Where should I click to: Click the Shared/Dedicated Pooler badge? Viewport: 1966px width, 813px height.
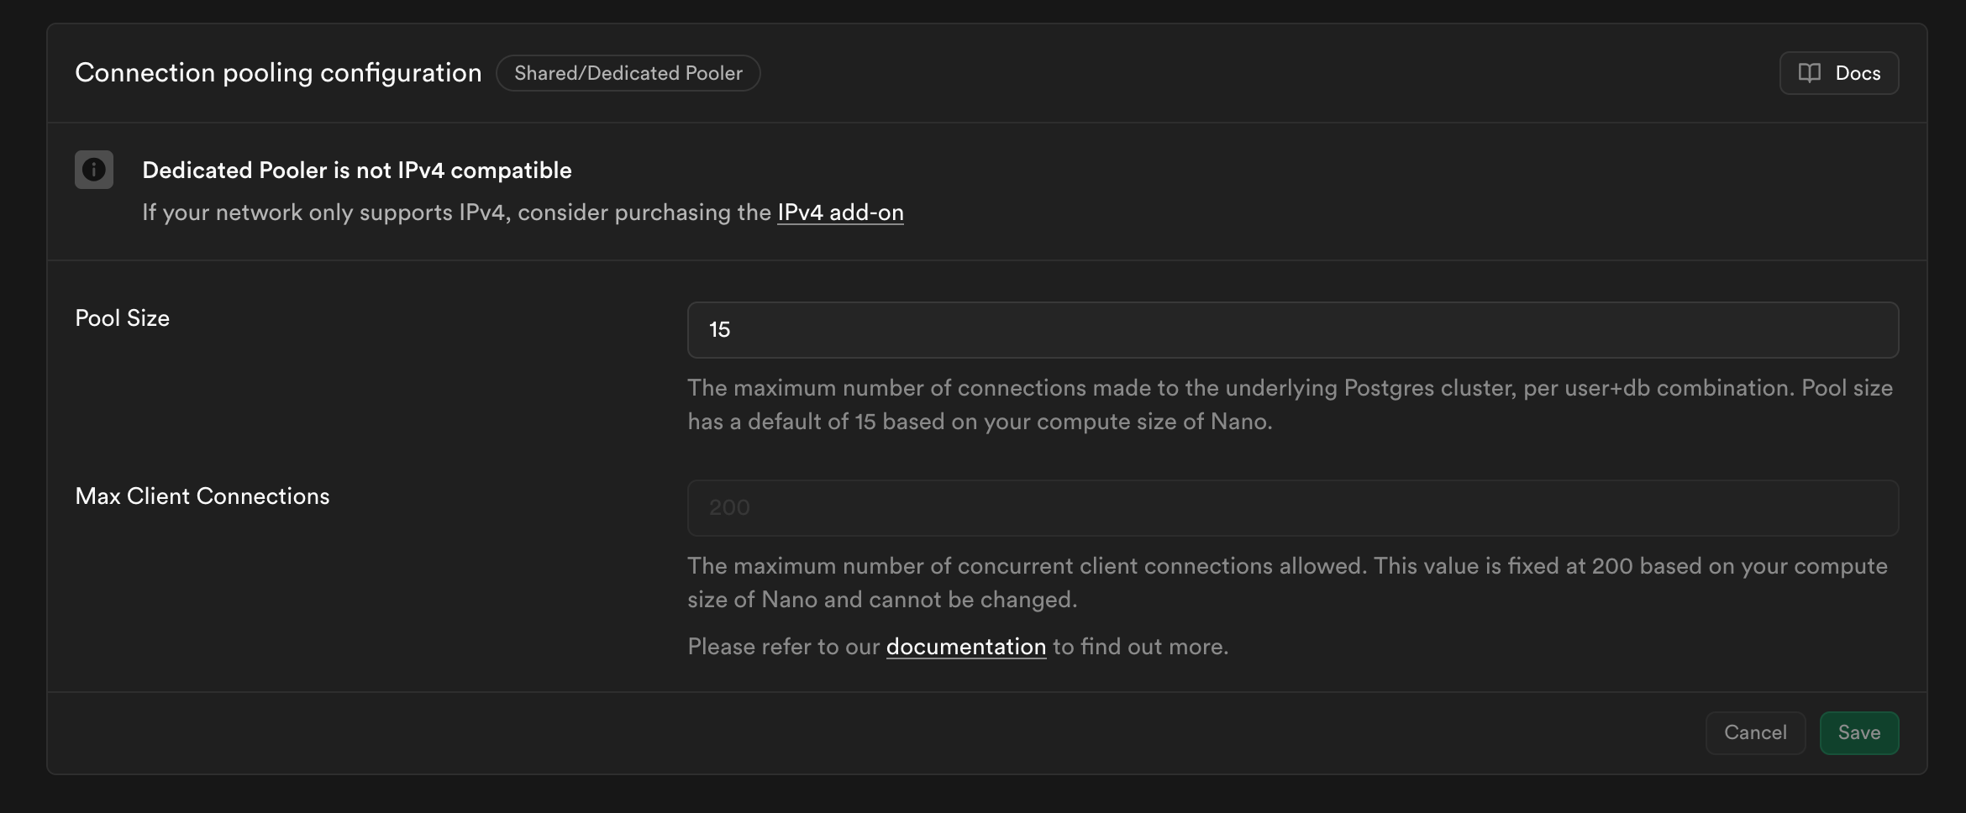point(628,73)
